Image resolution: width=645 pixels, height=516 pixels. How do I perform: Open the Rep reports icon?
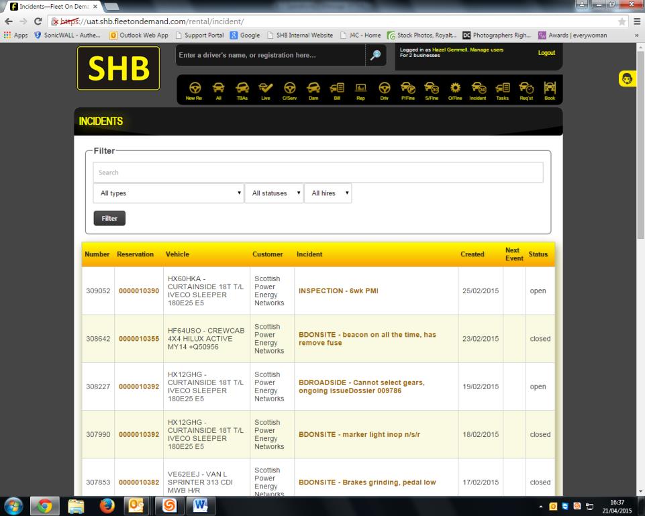coord(360,91)
